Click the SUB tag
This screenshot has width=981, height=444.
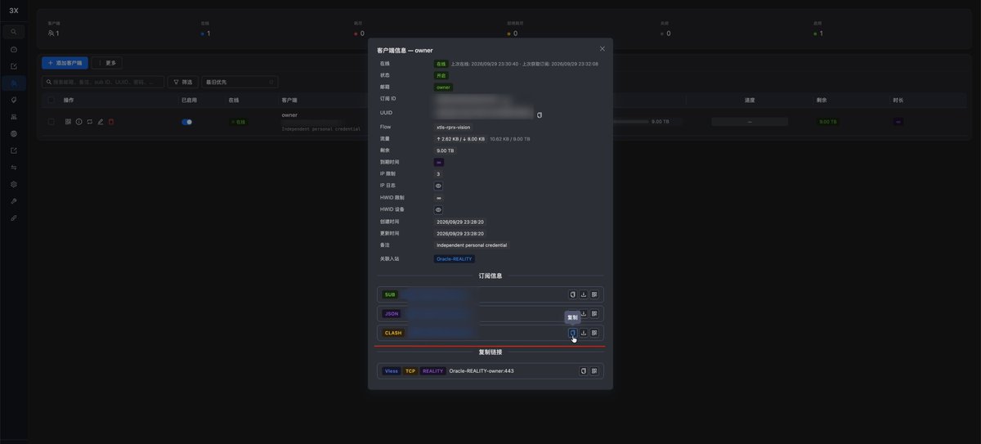click(x=390, y=294)
